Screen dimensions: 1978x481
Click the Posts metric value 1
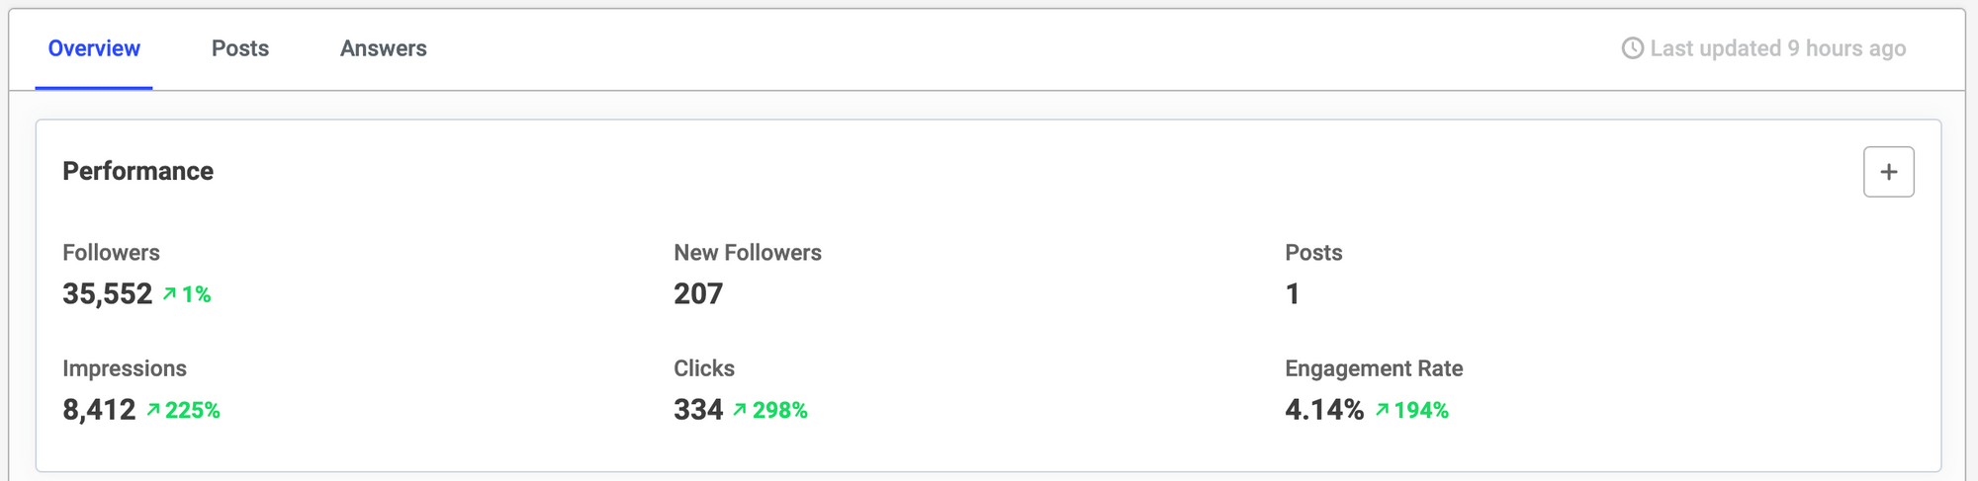click(1293, 293)
